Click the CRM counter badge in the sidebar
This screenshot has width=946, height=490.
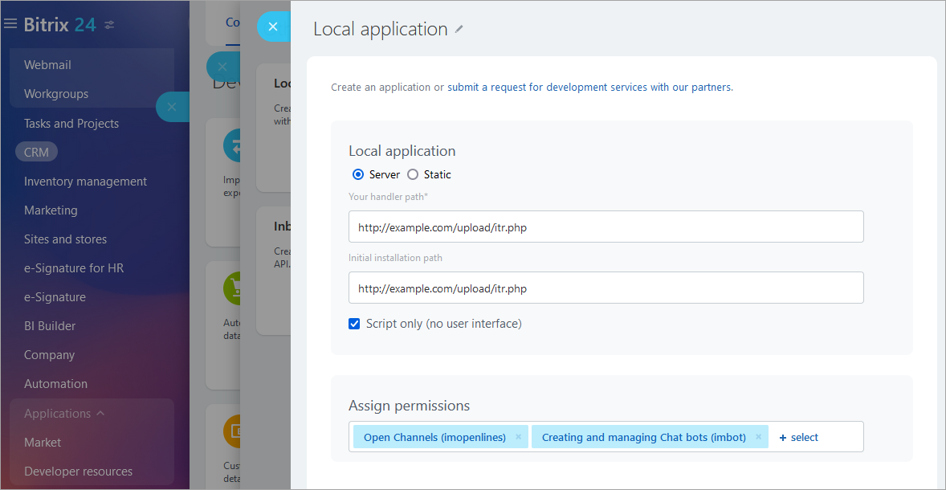coord(35,151)
